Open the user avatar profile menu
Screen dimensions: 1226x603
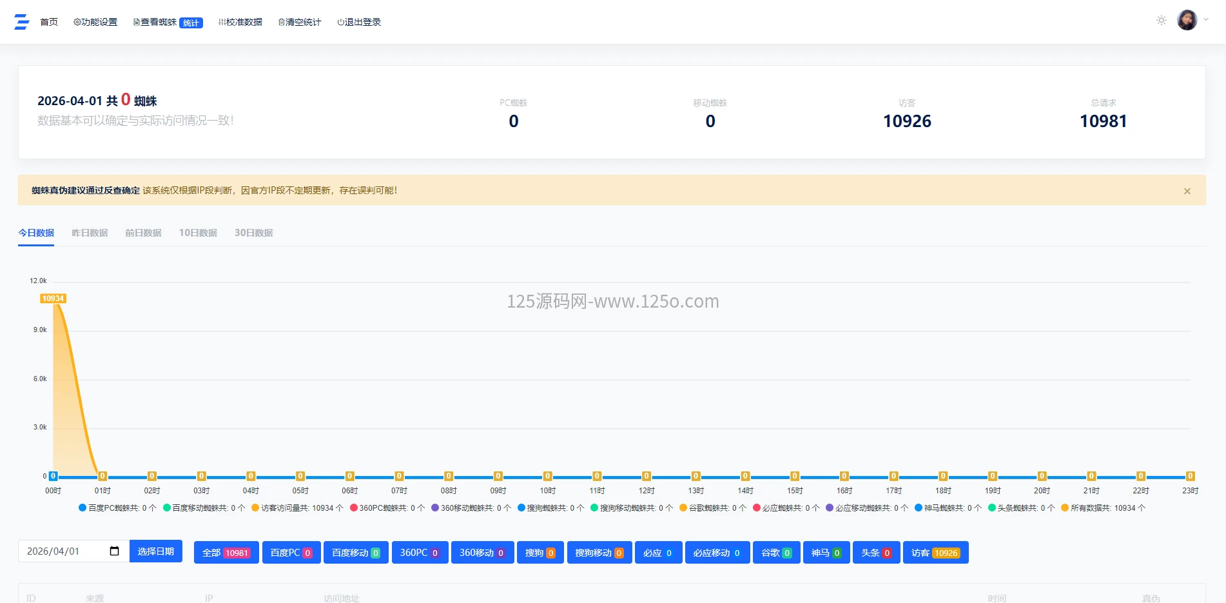[1187, 21]
